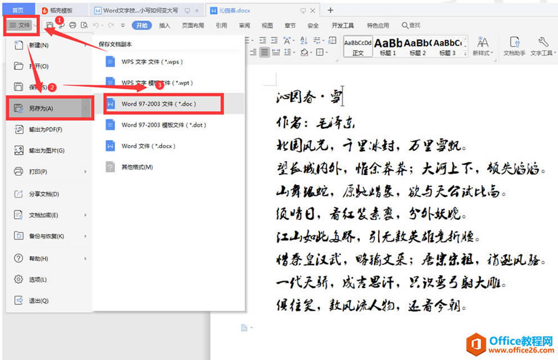The image size is (558, 360).
Task: Select 帮助(H) menu entry
Action: pos(49,259)
